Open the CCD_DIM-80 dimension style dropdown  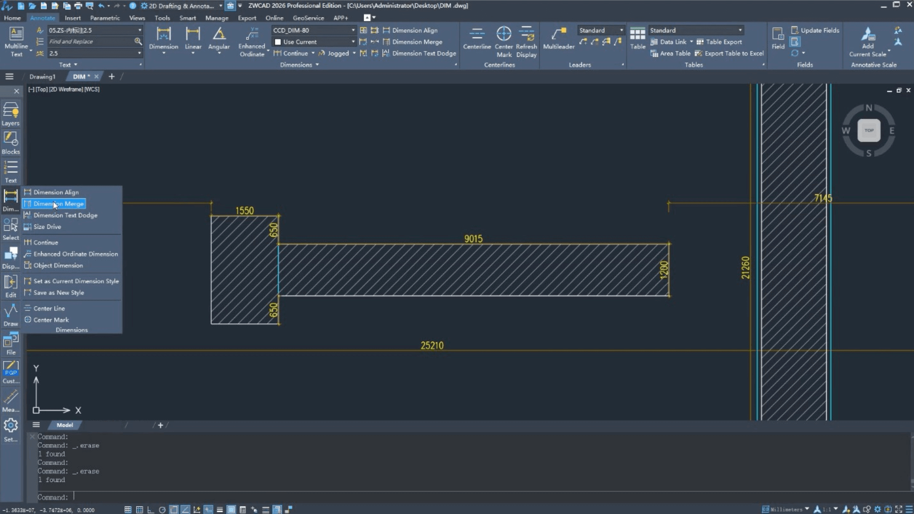(353, 30)
